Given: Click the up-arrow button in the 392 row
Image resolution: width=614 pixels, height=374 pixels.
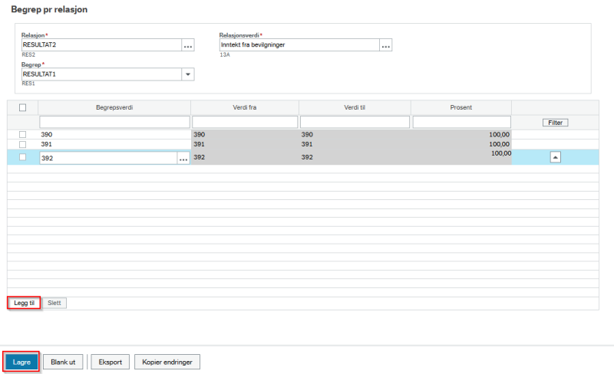Looking at the screenshot, I should [x=555, y=157].
